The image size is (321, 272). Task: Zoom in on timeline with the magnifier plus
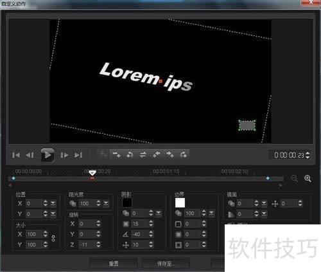pyautogui.click(x=308, y=178)
